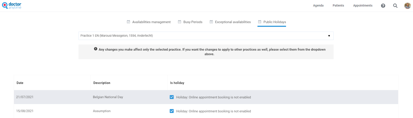Open the search magnifier icon
413x118 pixels.
395,6
